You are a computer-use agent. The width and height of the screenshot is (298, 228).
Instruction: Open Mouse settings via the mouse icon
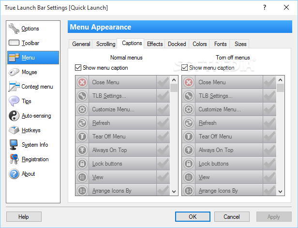tap(14, 72)
